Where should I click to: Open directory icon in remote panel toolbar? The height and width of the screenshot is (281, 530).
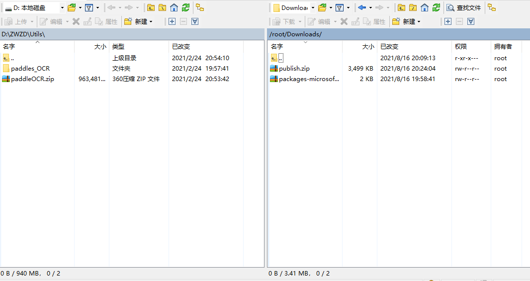pos(322,7)
